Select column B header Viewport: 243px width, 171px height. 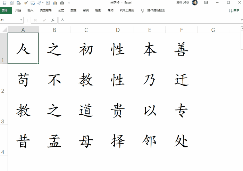pos(55,30)
